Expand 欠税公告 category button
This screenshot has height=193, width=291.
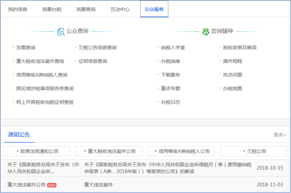pos(254,151)
